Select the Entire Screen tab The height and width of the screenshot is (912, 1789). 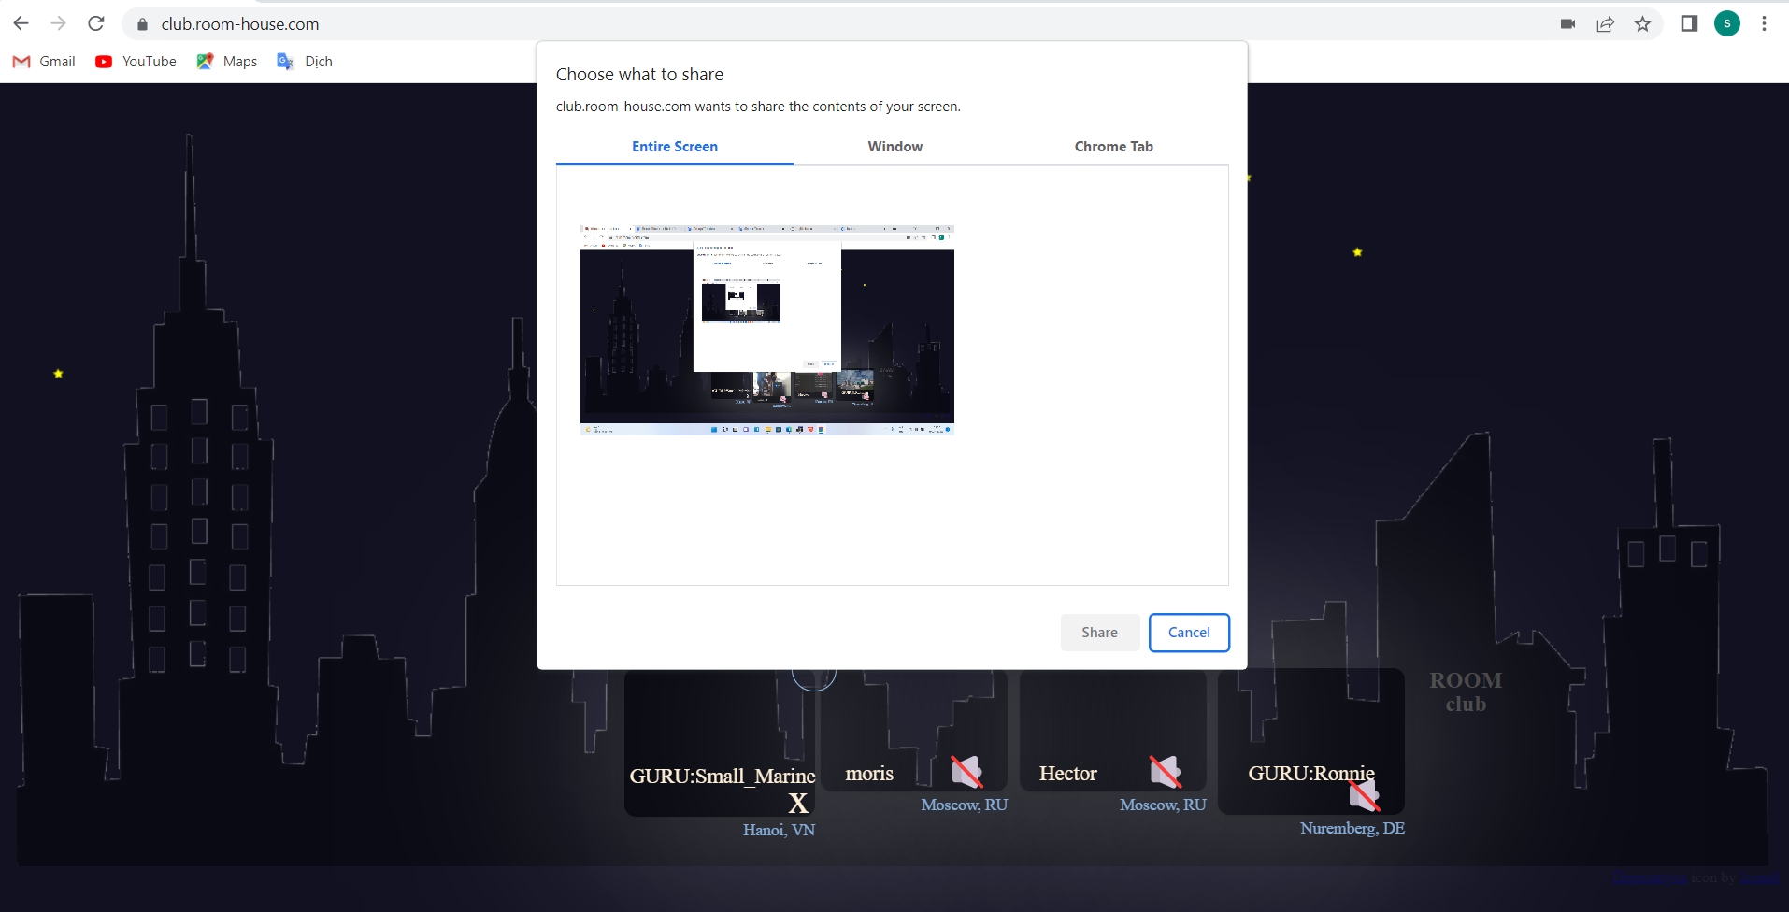[674, 147]
